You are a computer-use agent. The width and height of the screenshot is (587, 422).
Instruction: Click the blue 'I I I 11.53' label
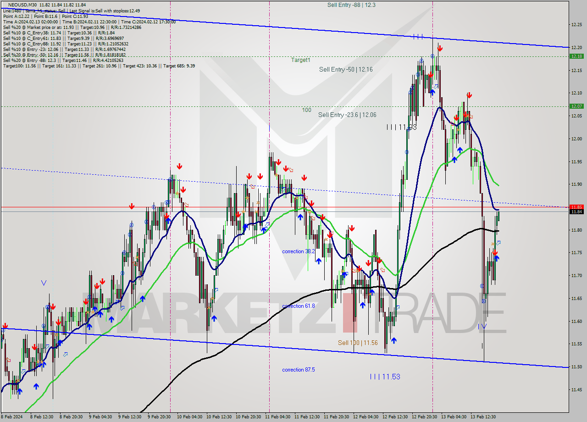point(385,377)
